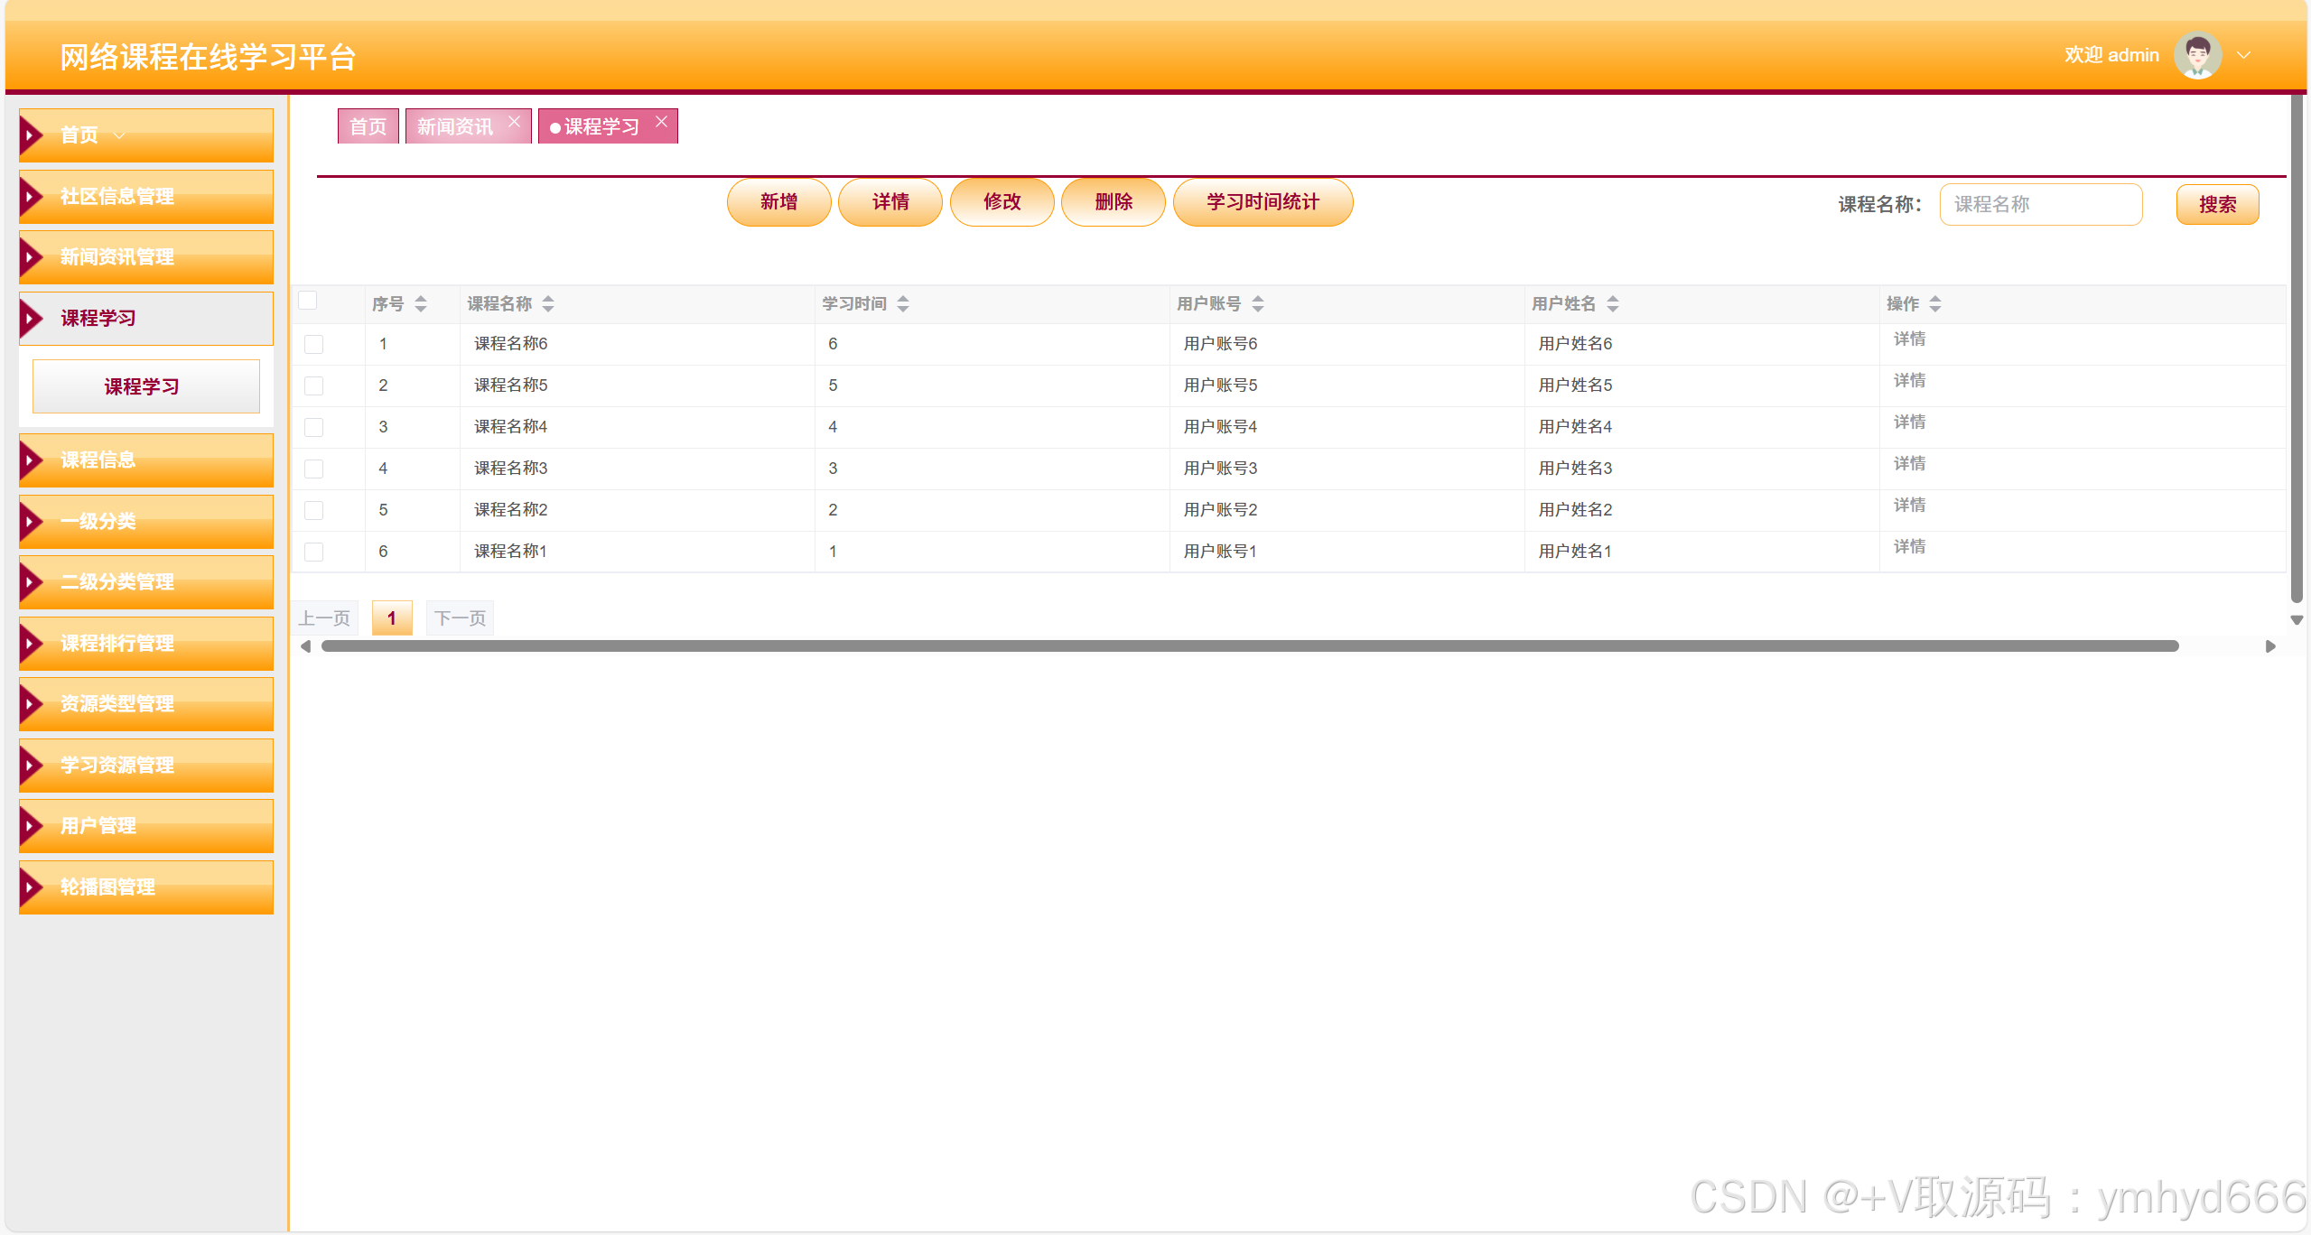
Task: Expand the 首页 sidebar menu chevron
Action: 119,135
